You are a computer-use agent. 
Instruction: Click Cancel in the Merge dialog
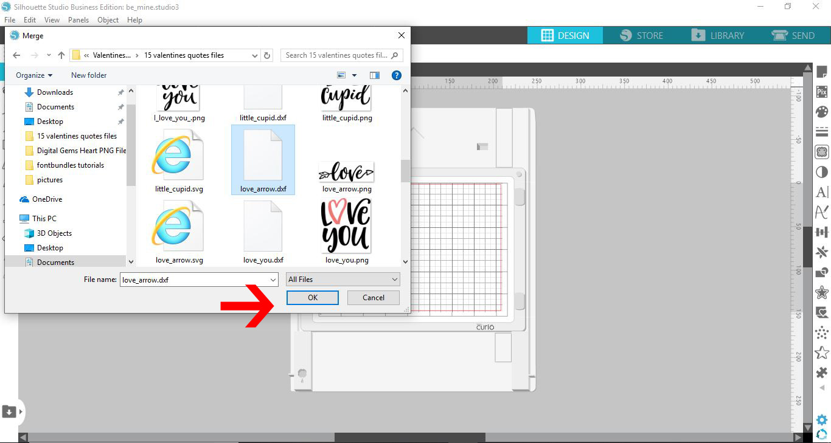pos(374,298)
